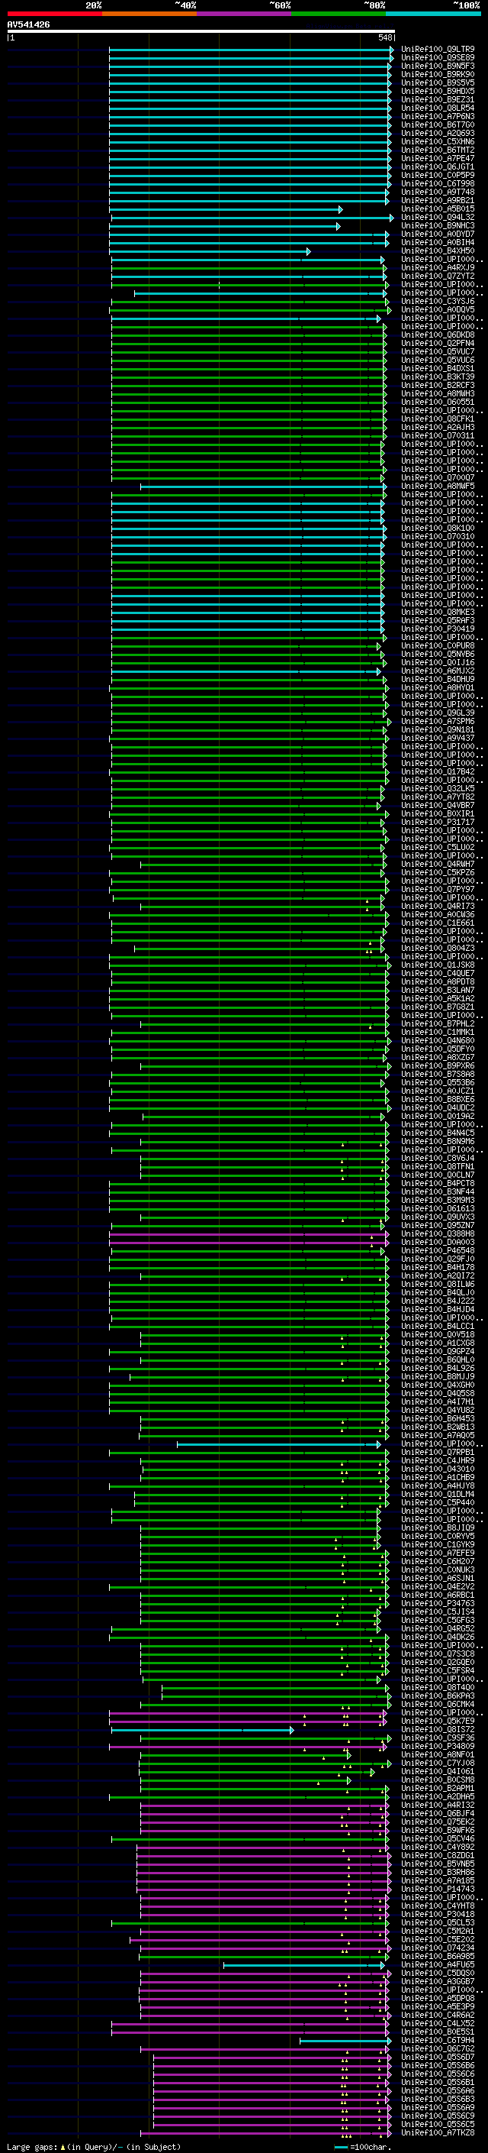Click the white query sequence bar under AV541426
The width and height of the screenshot is (488, 2153).
tap(201, 31)
